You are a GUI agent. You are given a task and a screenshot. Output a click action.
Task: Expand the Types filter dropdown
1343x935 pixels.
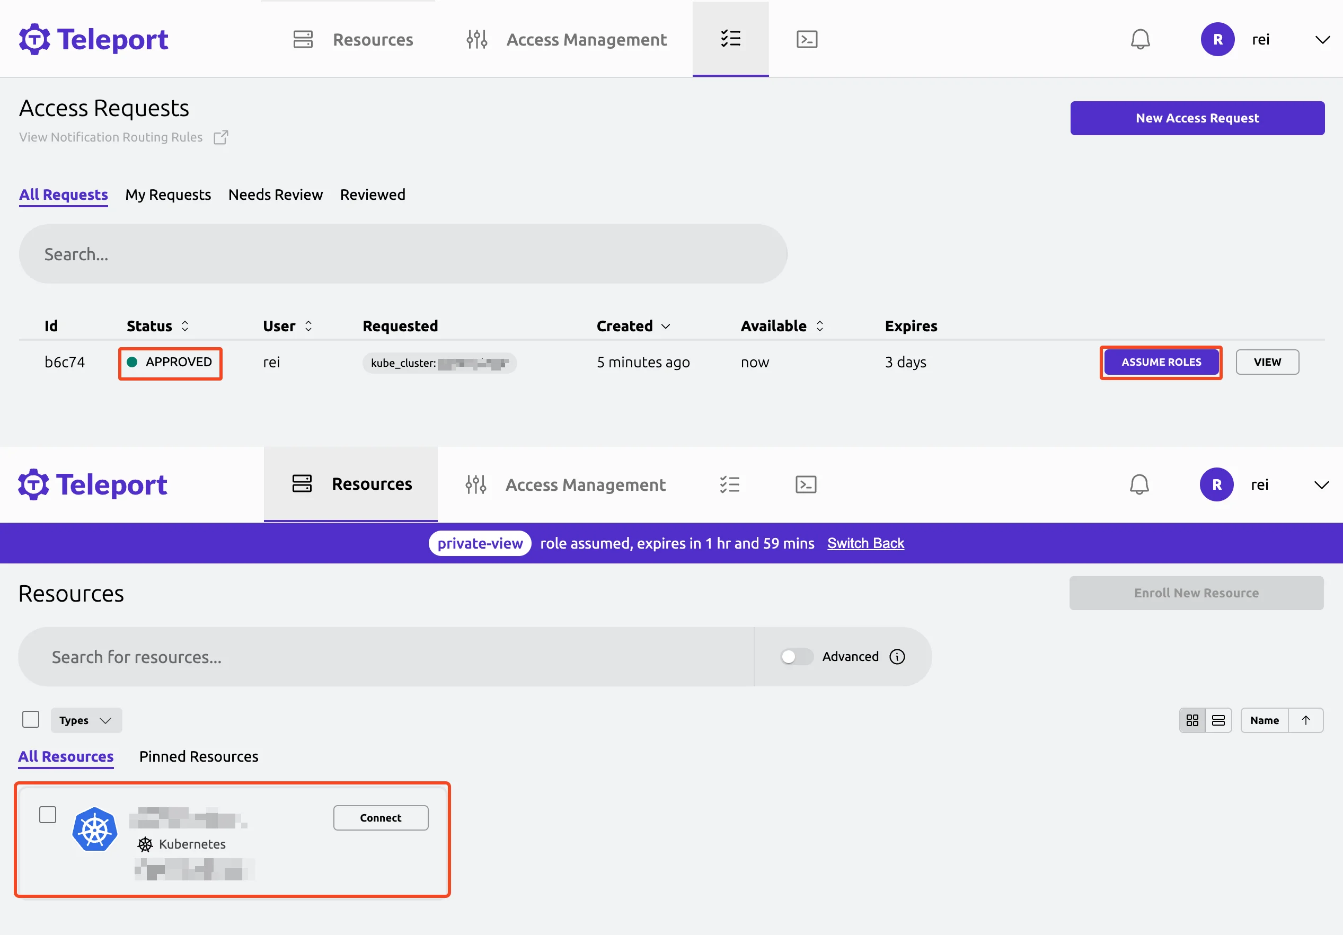pos(86,720)
